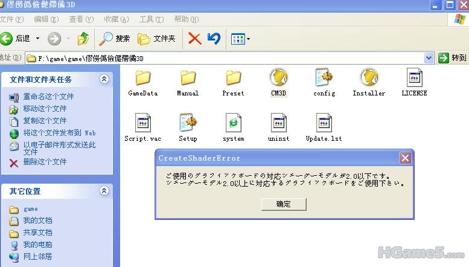Click the red delete X toolbar icon

pyautogui.click(x=194, y=39)
